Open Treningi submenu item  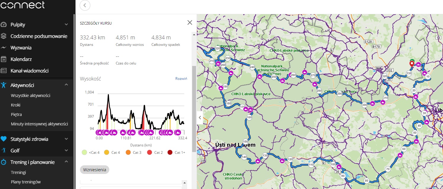[18, 172]
